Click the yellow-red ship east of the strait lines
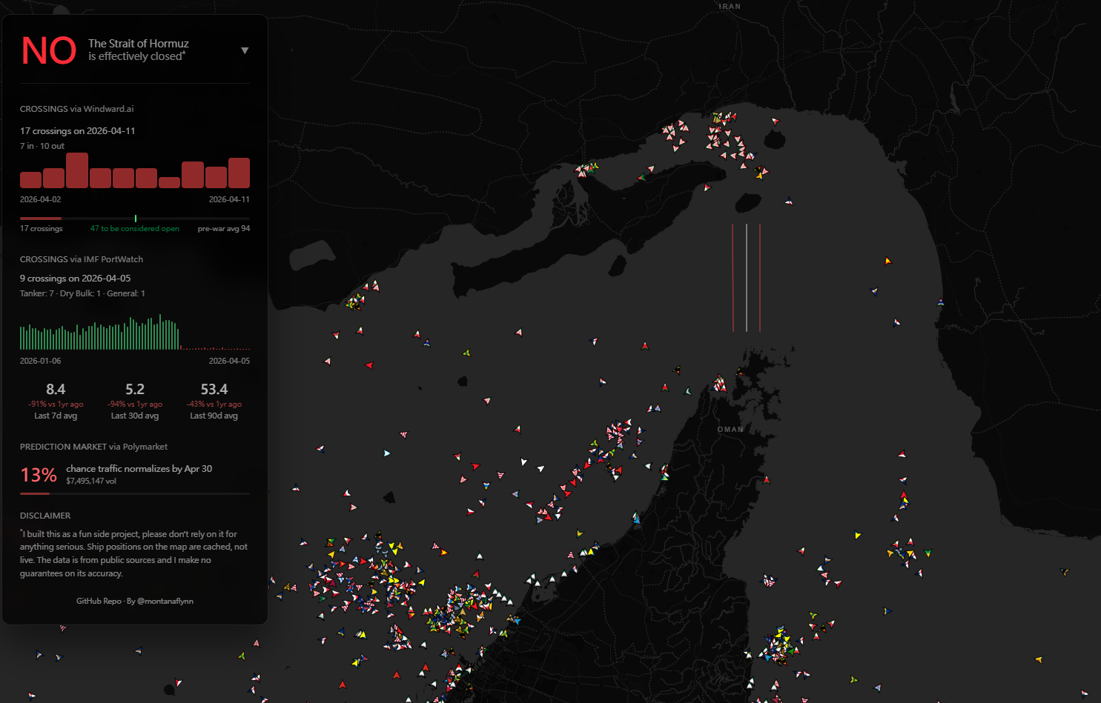 (x=887, y=261)
